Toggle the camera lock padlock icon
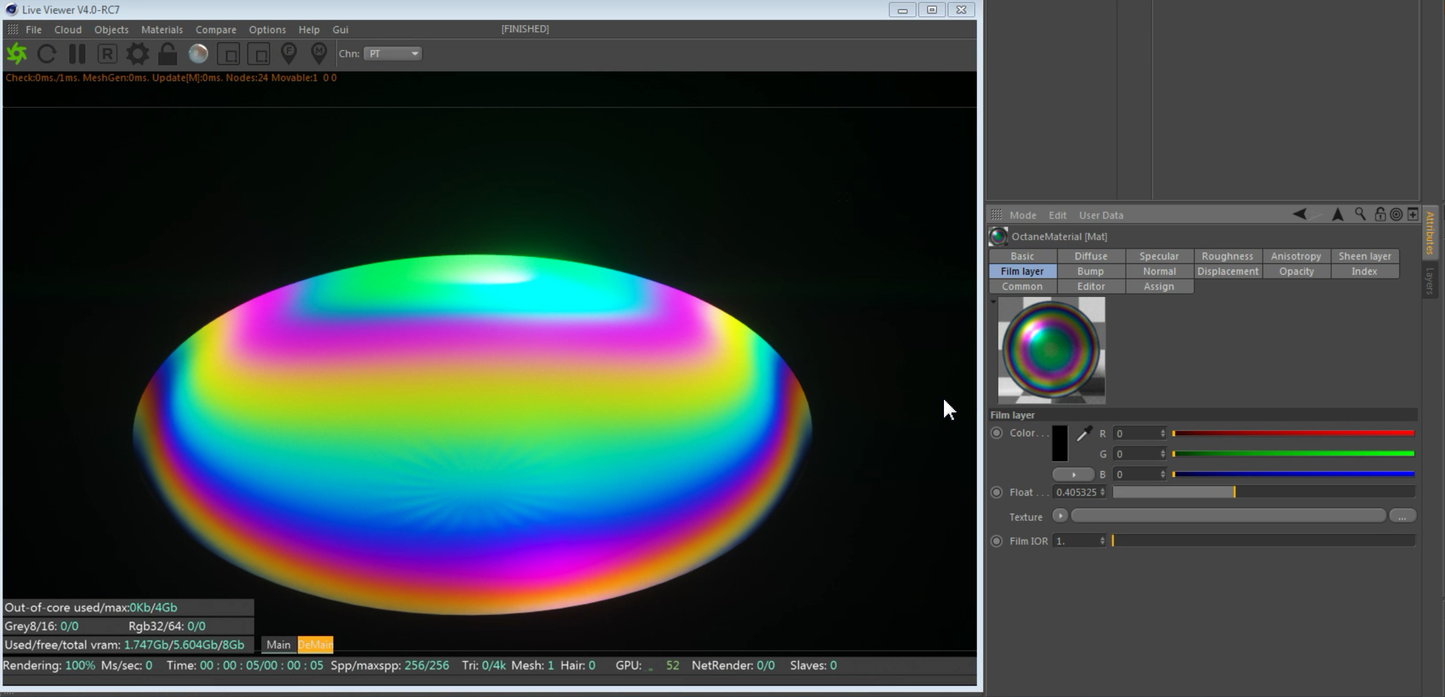The image size is (1445, 697). [x=167, y=54]
